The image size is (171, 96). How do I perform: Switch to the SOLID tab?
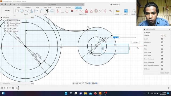coord(18,7)
